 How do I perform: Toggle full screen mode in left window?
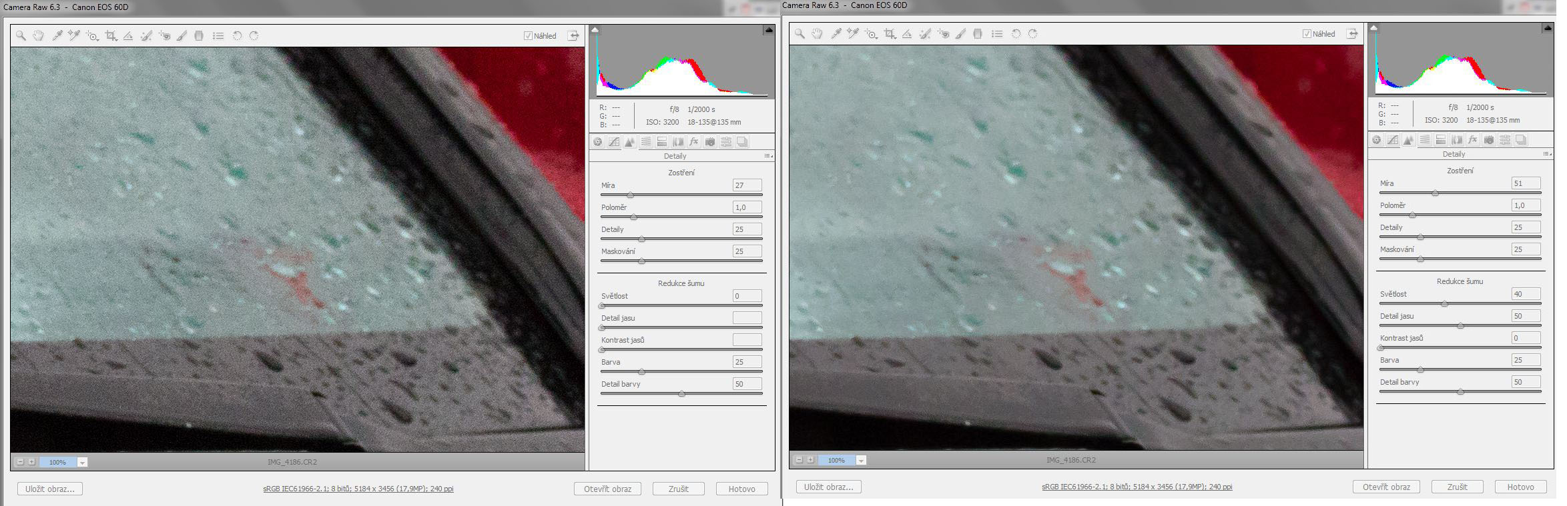573,36
